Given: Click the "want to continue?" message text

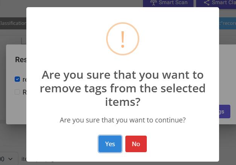Looking at the screenshot, I should click(x=123, y=120).
